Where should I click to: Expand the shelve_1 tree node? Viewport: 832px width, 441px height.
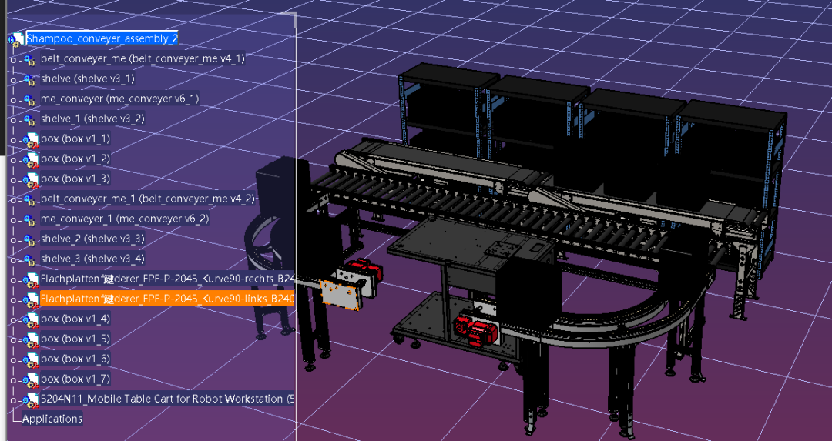[13, 120]
